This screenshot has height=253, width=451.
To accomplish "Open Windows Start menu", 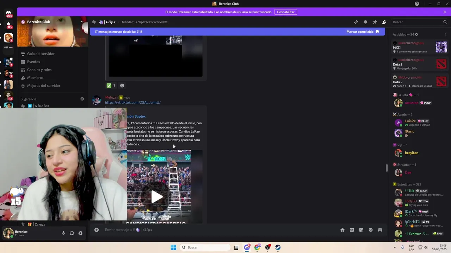I will pyautogui.click(x=173, y=247).
